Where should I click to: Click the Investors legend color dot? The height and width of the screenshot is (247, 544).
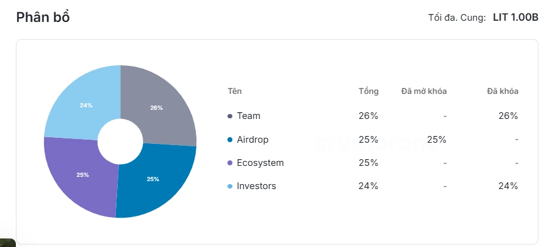[x=230, y=186]
